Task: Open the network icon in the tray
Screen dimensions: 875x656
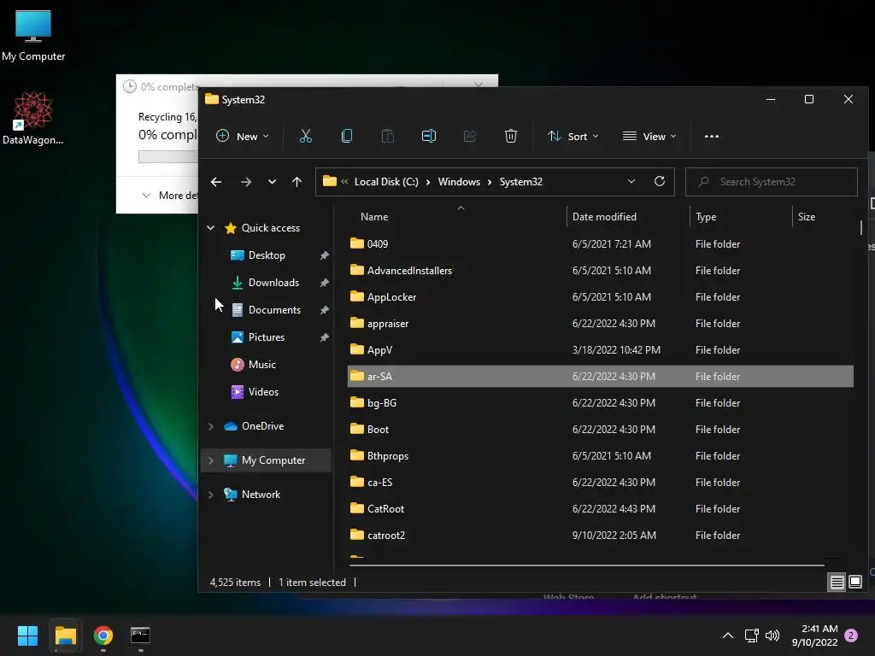Action: (x=751, y=635)
